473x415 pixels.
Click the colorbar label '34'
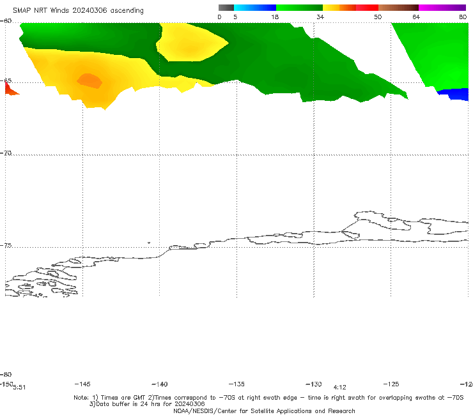click(320, 17)
